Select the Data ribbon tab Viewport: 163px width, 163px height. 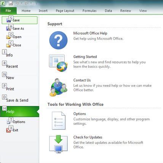click(x=108, y=11)
